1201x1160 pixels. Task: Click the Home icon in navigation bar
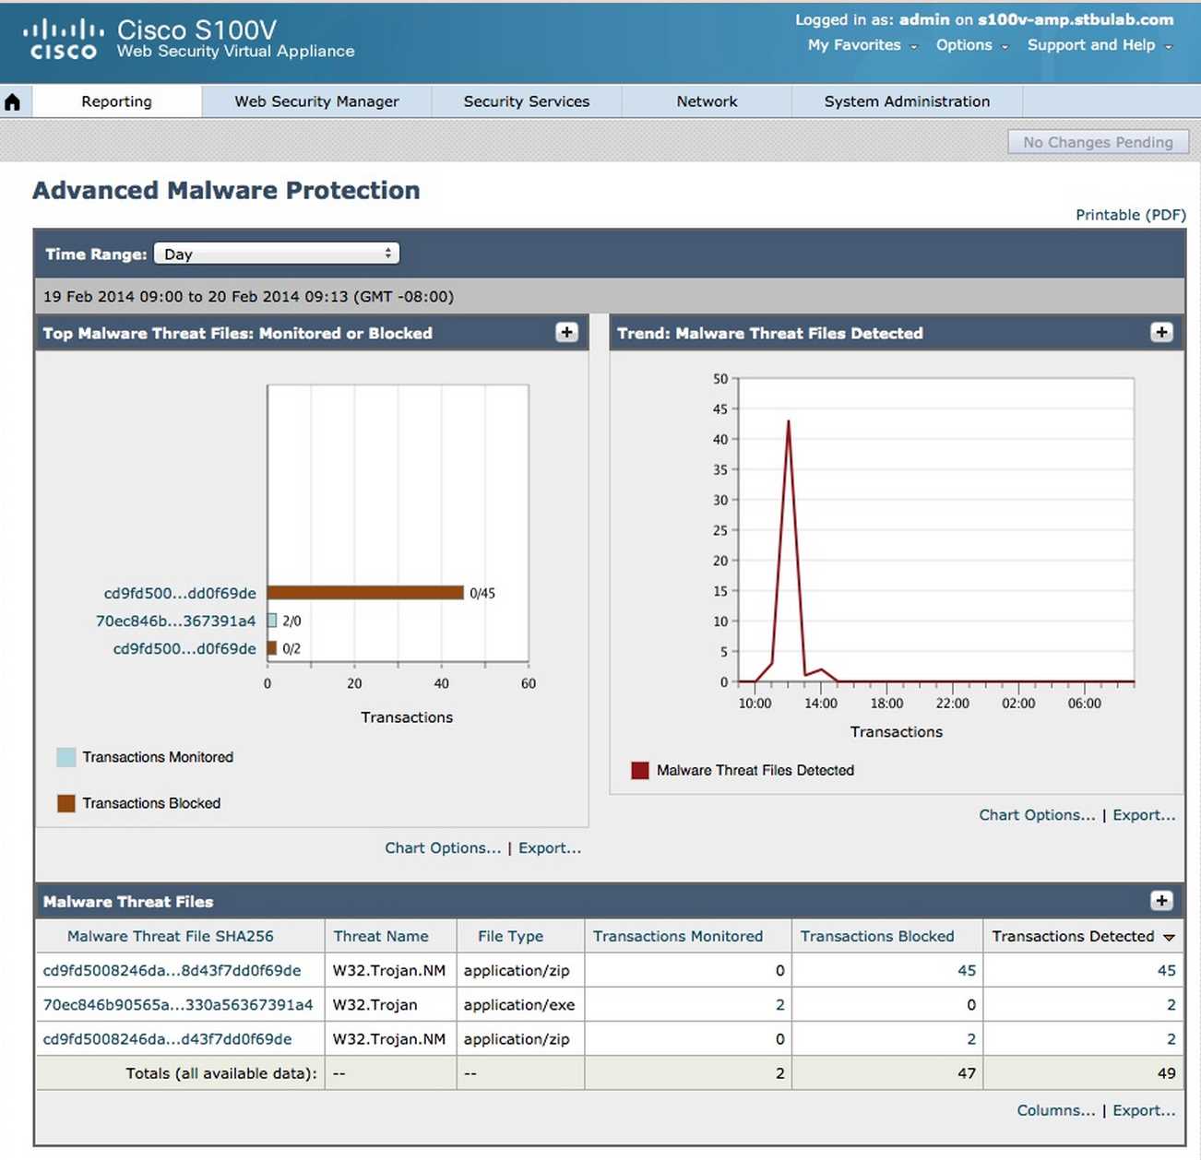[12, 101]
